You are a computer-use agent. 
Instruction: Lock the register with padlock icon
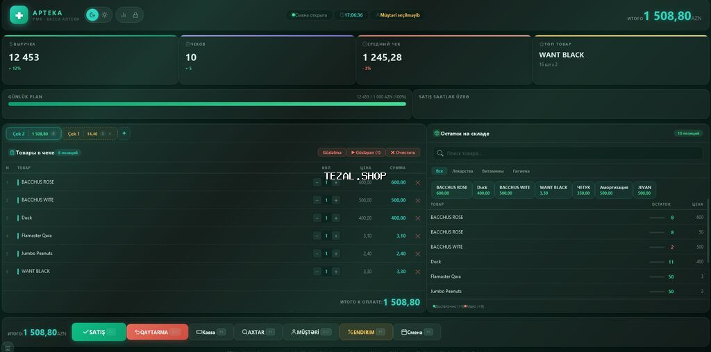tap(135, 15)
